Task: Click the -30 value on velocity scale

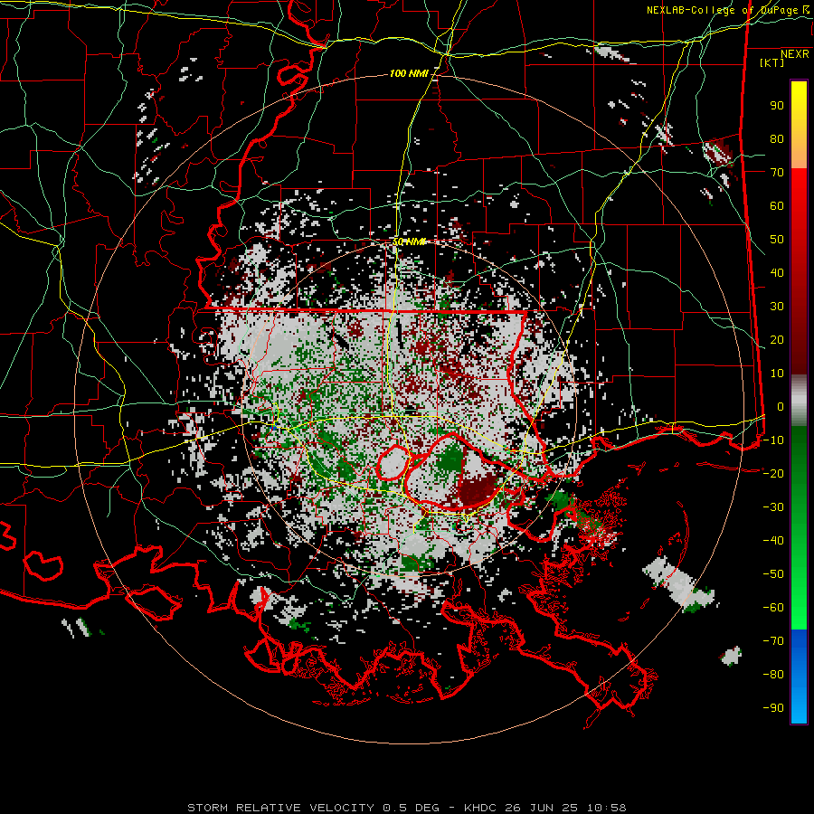Action: tap(773, 507)
